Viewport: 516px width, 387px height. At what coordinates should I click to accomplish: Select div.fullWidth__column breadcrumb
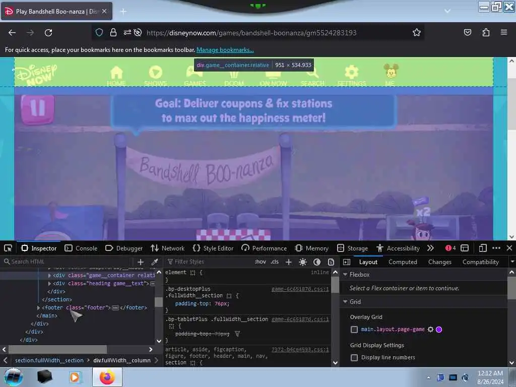pyautogui.click(x=122, y=360)
